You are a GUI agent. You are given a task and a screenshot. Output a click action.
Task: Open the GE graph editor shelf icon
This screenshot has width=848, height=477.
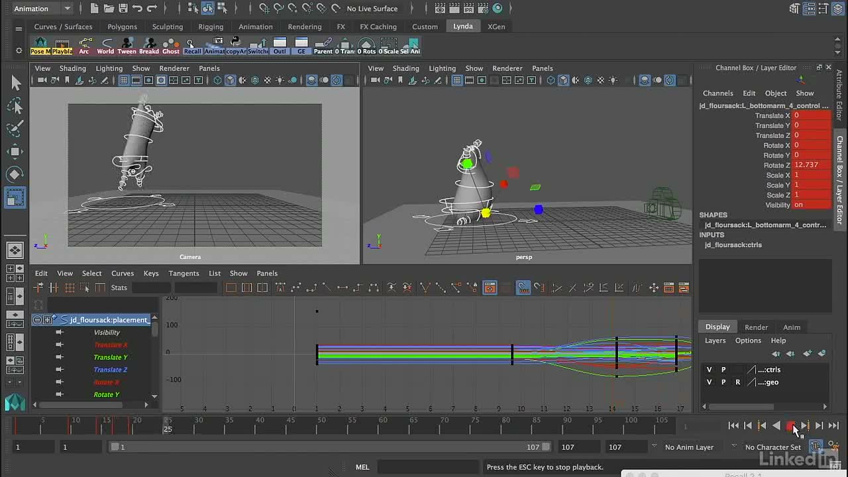pyautogui.click(x=301, y=46)
